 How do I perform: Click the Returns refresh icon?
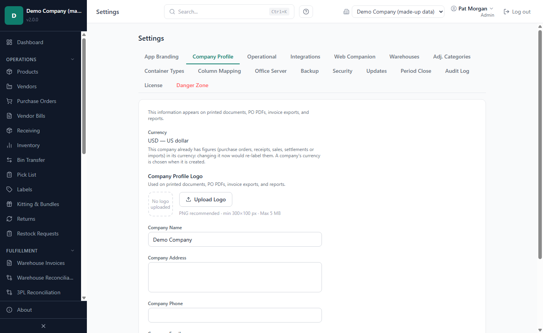9,219
